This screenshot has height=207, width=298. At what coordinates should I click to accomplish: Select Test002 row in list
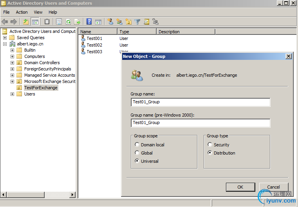click(94, 45)
